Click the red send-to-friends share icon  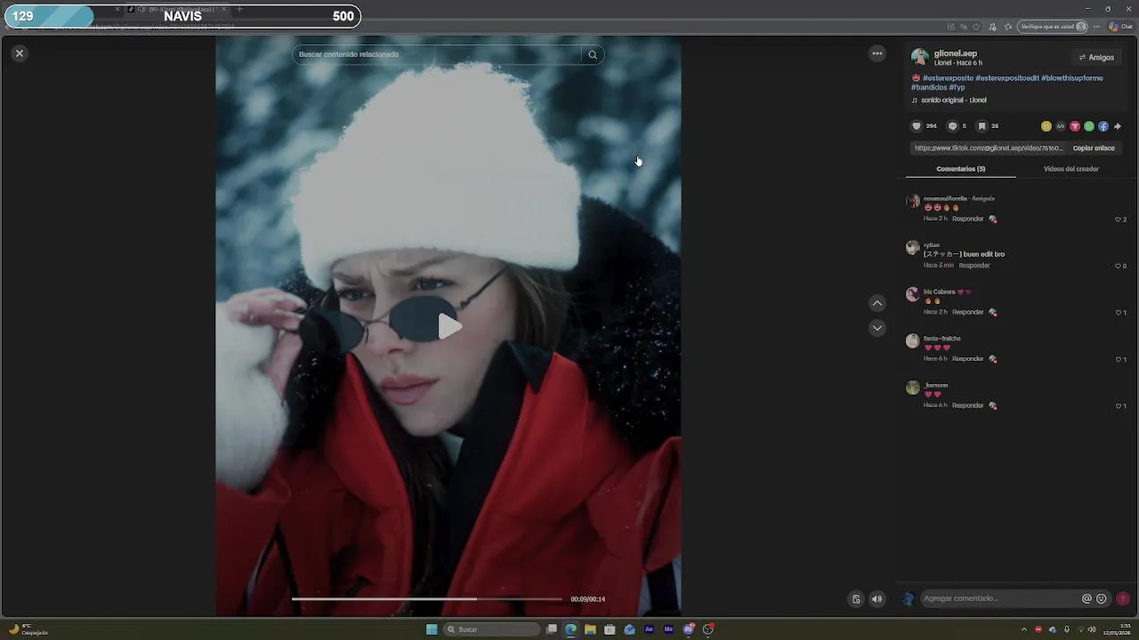coord(1075,126)
